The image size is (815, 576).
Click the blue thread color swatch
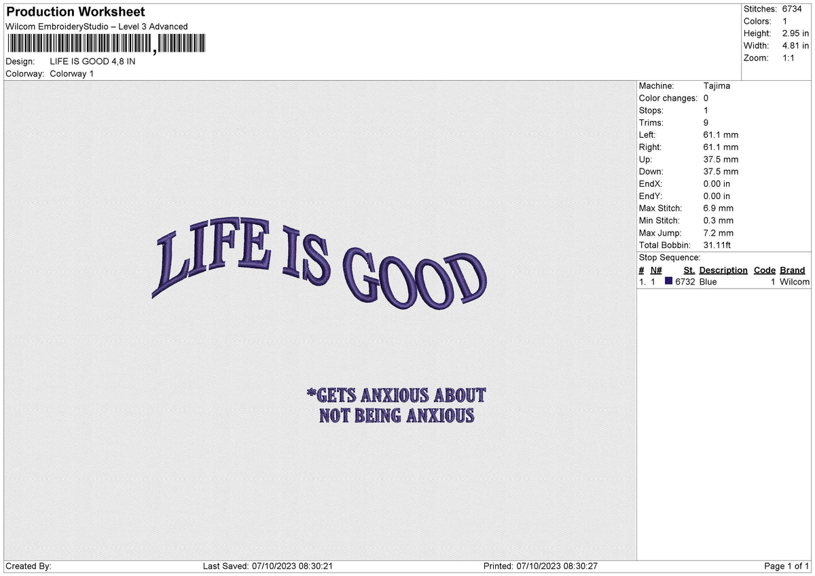(669, 281)
